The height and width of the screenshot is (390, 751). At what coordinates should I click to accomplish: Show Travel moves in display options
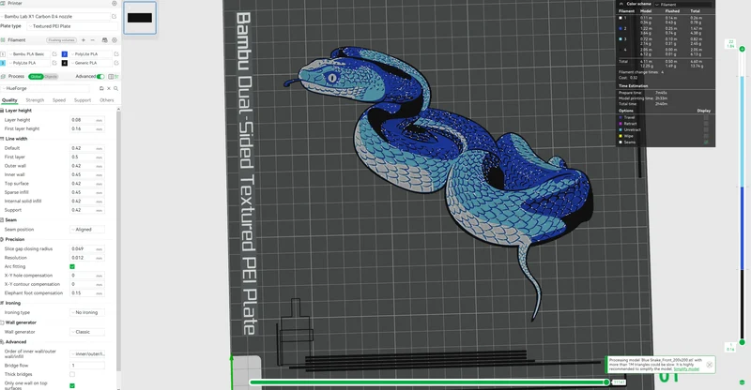(706, 117)
